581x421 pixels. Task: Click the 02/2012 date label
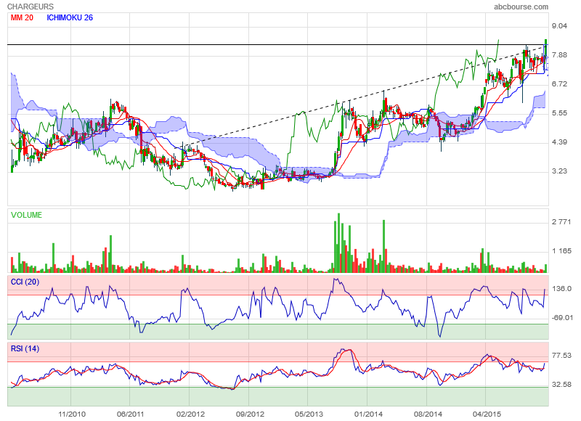point(190,414)
